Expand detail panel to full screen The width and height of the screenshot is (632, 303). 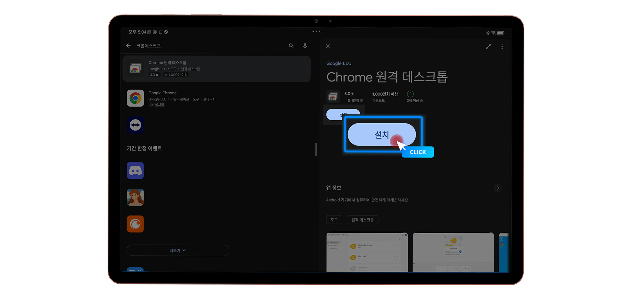point(488,47)
